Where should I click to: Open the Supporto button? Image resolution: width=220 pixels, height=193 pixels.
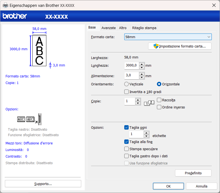click(43, 184)
